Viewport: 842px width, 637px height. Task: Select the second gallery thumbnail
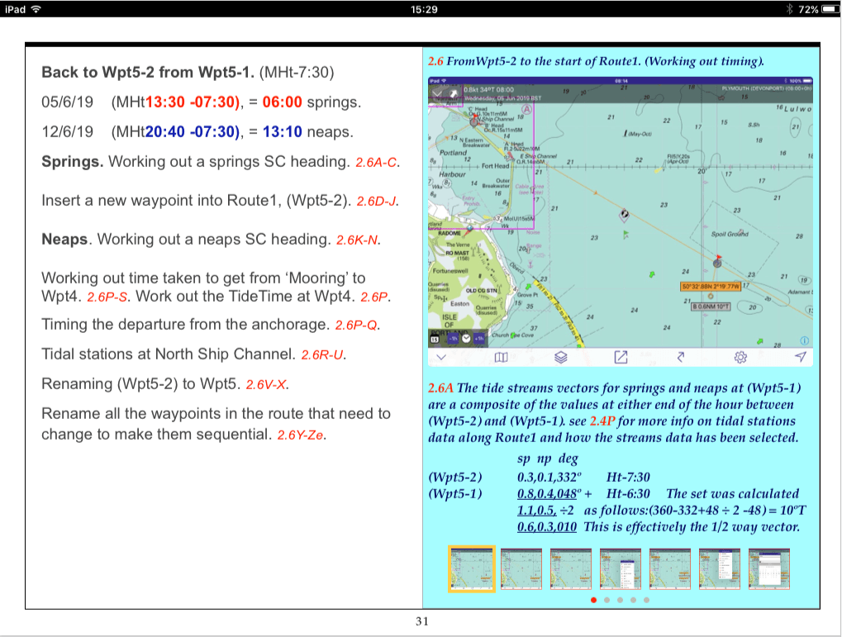521,568
